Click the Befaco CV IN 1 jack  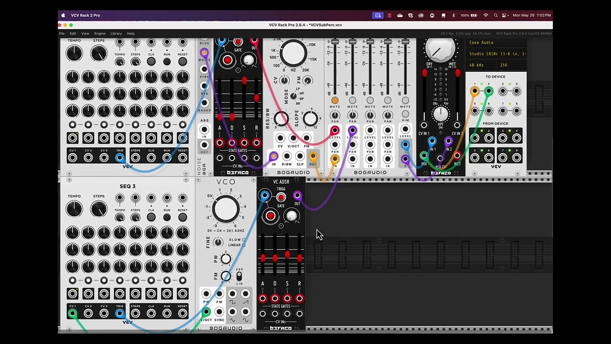(424, 125)
